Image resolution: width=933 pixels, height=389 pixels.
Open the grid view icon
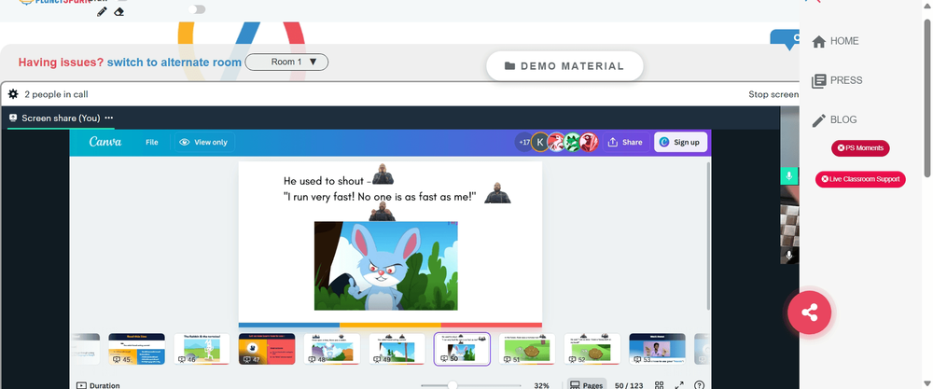coord(660,385)
